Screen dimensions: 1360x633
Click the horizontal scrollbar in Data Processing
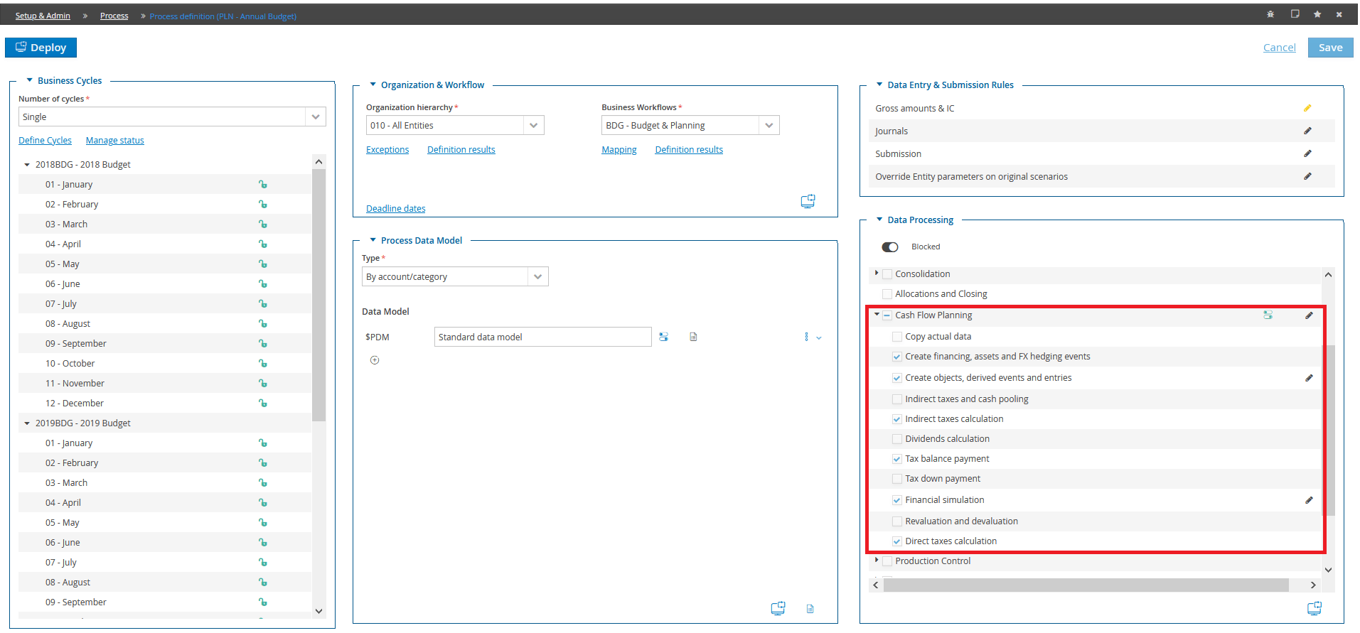point(1086,585)
